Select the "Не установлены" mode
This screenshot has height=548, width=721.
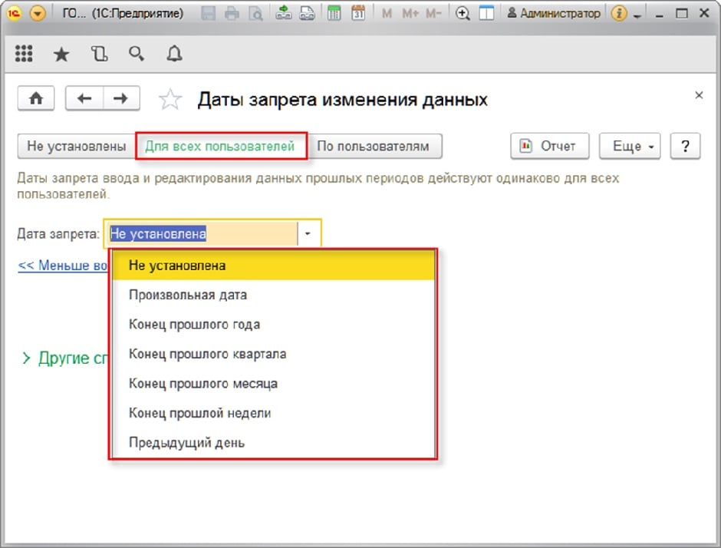tap(76, 146)
